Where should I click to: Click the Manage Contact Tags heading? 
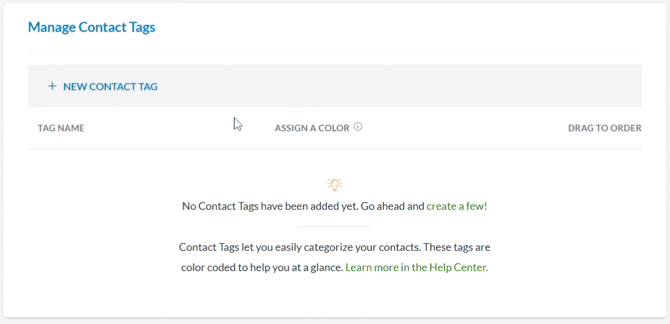pos(91,27)
